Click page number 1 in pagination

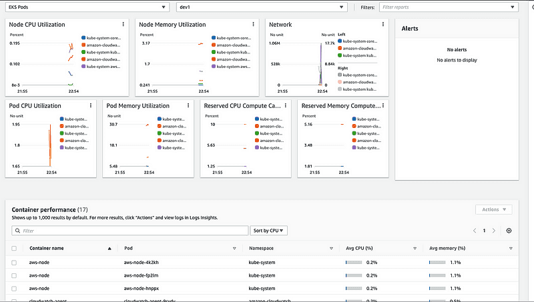pyautogui.click(x=484, y=231)
